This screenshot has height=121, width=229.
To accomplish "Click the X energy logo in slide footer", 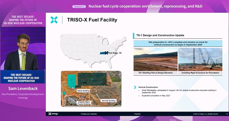I will (x=53, y=114).
